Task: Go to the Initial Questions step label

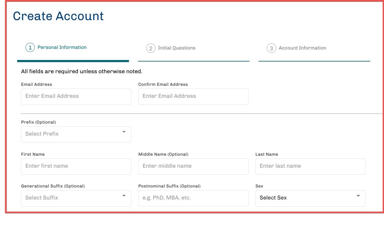Action: click(x=177, y=48)
